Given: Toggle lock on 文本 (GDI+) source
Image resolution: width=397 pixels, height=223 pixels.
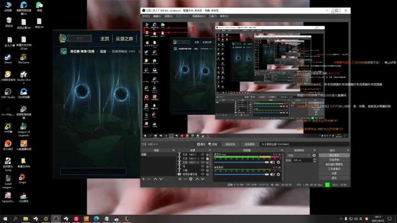Looking at the screenshot, I should (x=207, y=155).
